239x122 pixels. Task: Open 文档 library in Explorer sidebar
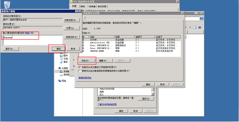(64, 59)
